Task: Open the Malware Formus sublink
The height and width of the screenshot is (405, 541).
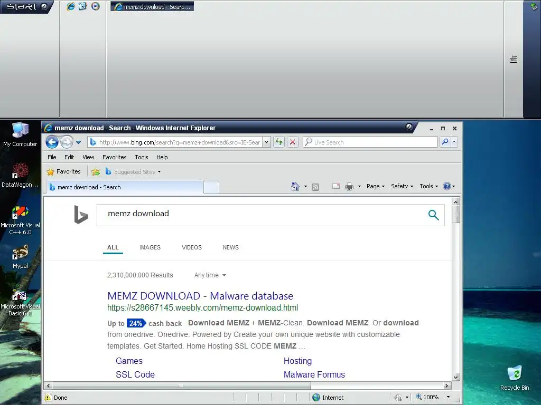Action: click(x=314, y=375)
